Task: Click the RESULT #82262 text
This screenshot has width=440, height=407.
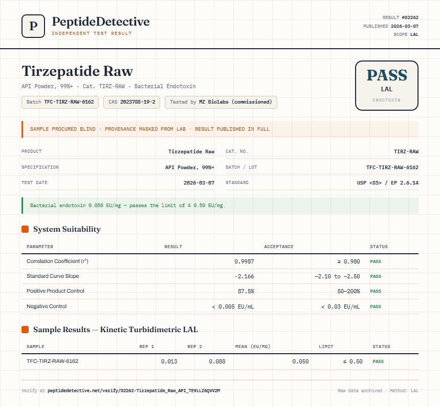Action: click(401, 17)
